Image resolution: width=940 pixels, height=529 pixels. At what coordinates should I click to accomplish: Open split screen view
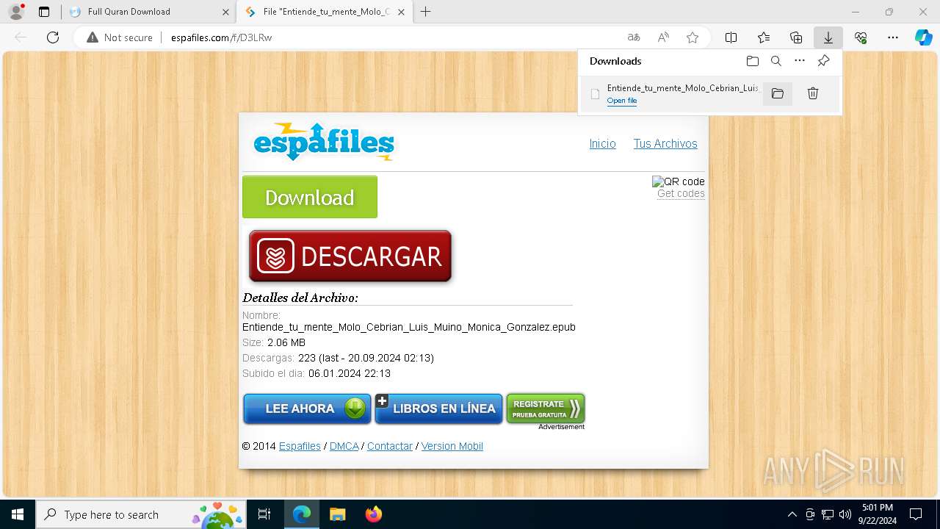tap(731, 37)
